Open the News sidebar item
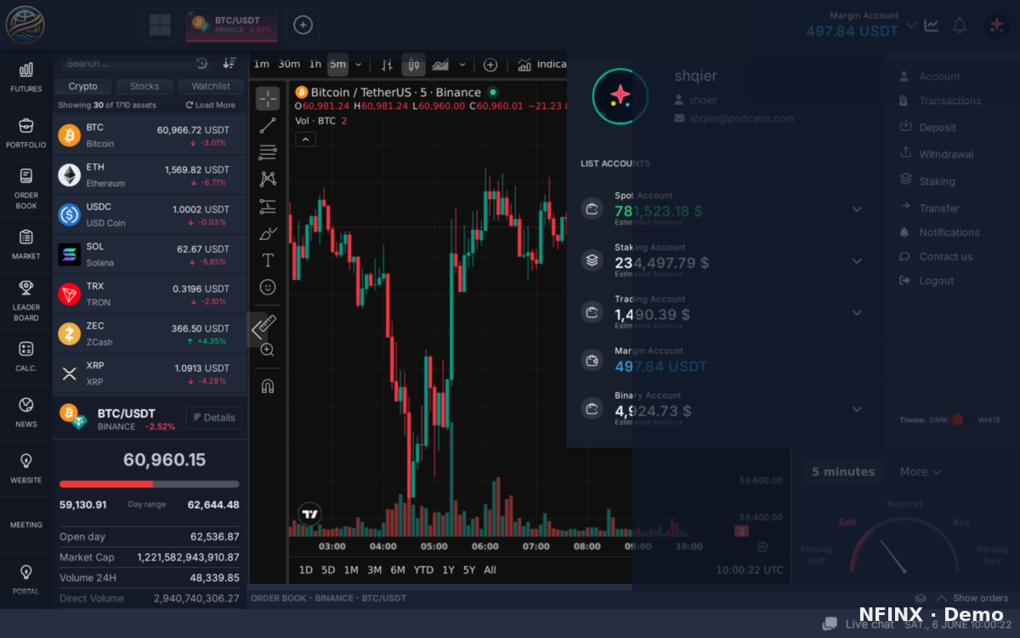Image resolution: width=1020 pixels, height=638 pixels. point(25,413)
